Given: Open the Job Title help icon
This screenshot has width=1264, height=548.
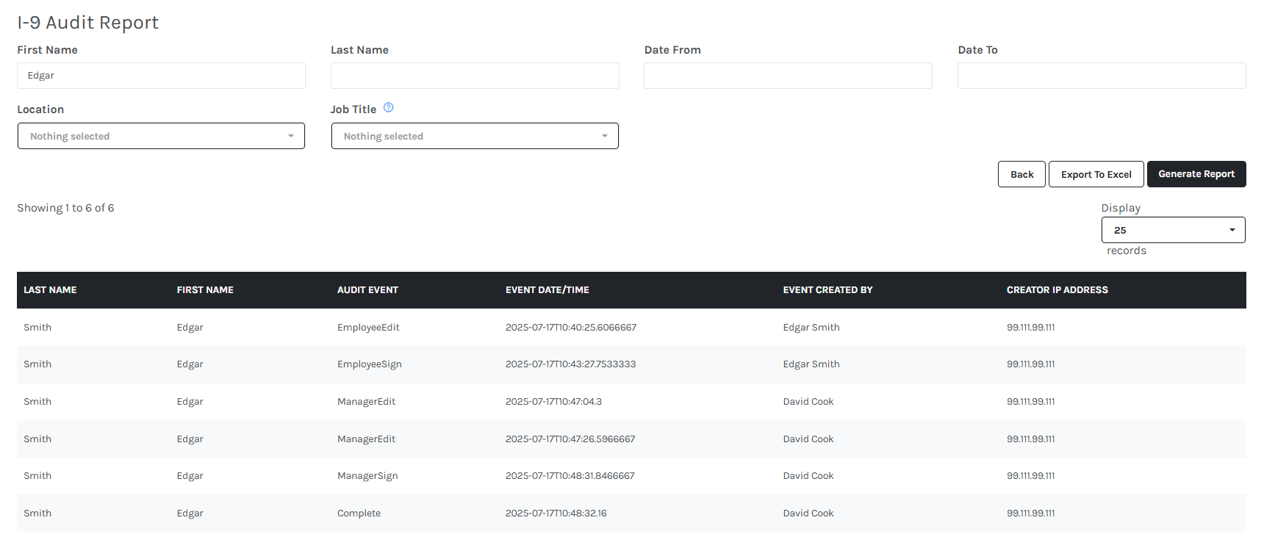Looking at the screenshot, I should tap(389, 107).
